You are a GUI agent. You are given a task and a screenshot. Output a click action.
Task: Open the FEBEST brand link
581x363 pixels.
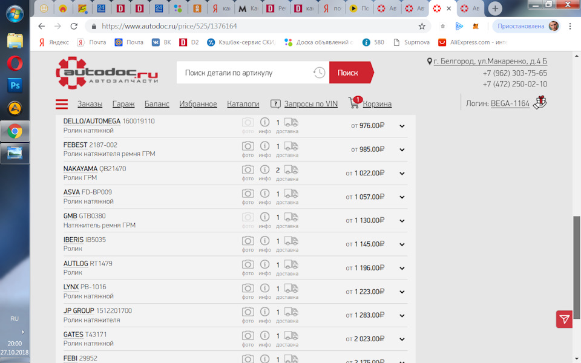pyautogui.click(x=75, y=145)
